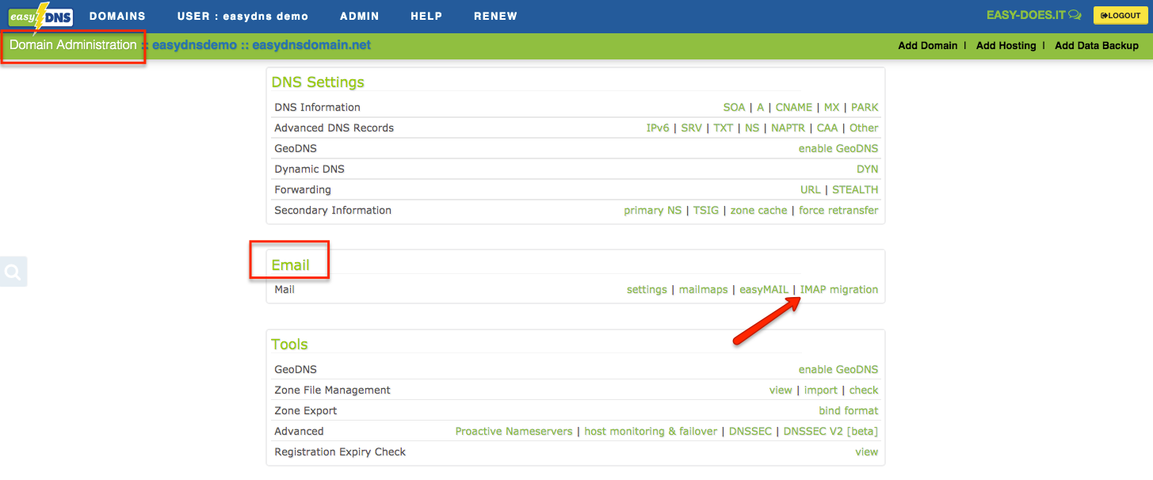Click force retransfer link
The width and height of the screenshot is (1153, 480).
[x=838, y=211]
